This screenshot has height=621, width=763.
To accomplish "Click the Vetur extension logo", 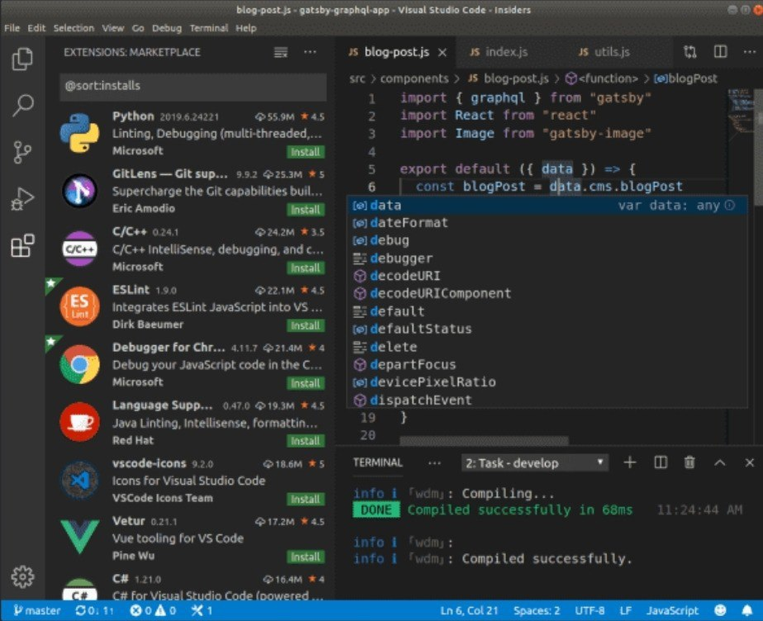I will coord(80,536).
